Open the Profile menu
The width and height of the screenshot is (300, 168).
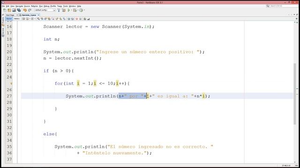(53, 6)
